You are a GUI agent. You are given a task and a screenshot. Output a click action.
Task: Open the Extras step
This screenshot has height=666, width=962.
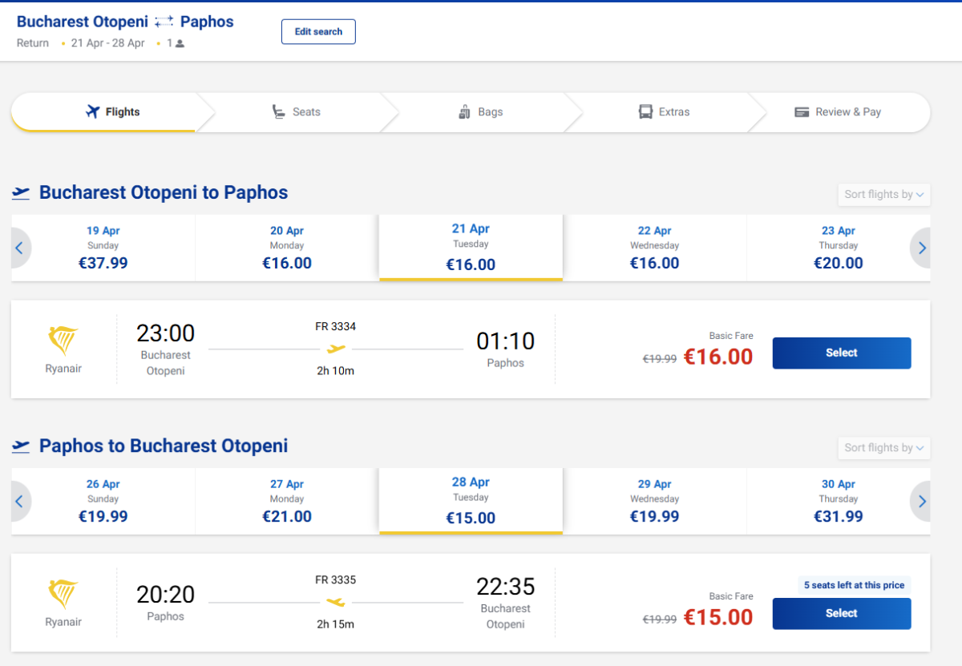(x=665, y=112)
